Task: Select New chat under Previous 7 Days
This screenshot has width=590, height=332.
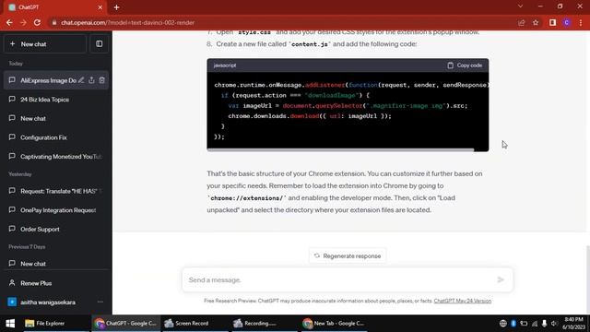Action: pyautogui.click(x=55, y=264)
